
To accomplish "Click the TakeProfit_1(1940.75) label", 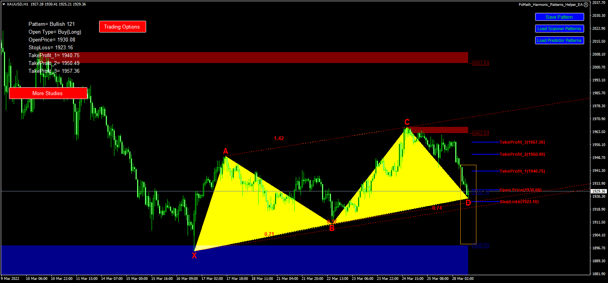I will [x=522, y=171].
